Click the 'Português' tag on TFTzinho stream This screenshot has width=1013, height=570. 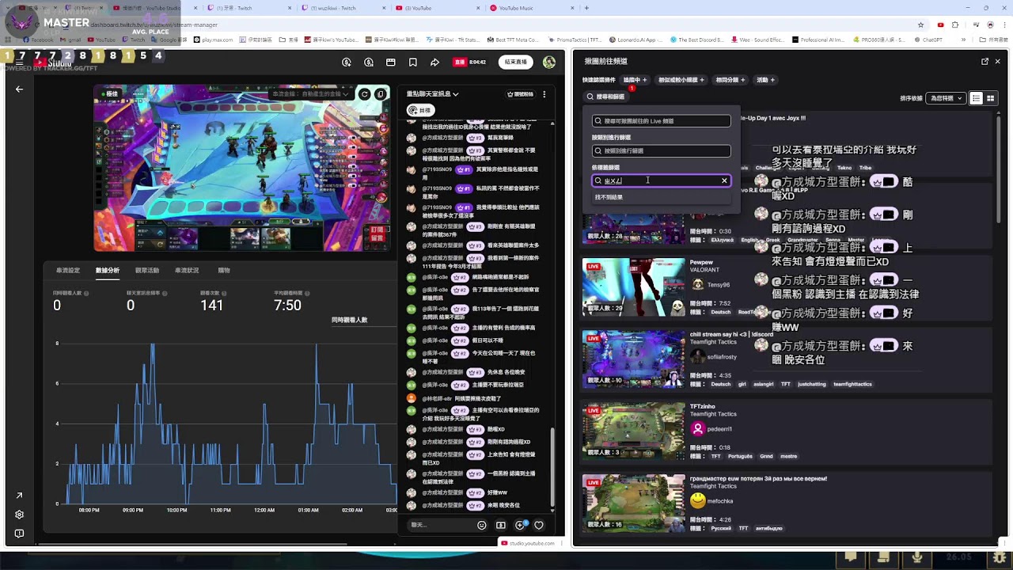pyautogui.click(x=741, y=457)
